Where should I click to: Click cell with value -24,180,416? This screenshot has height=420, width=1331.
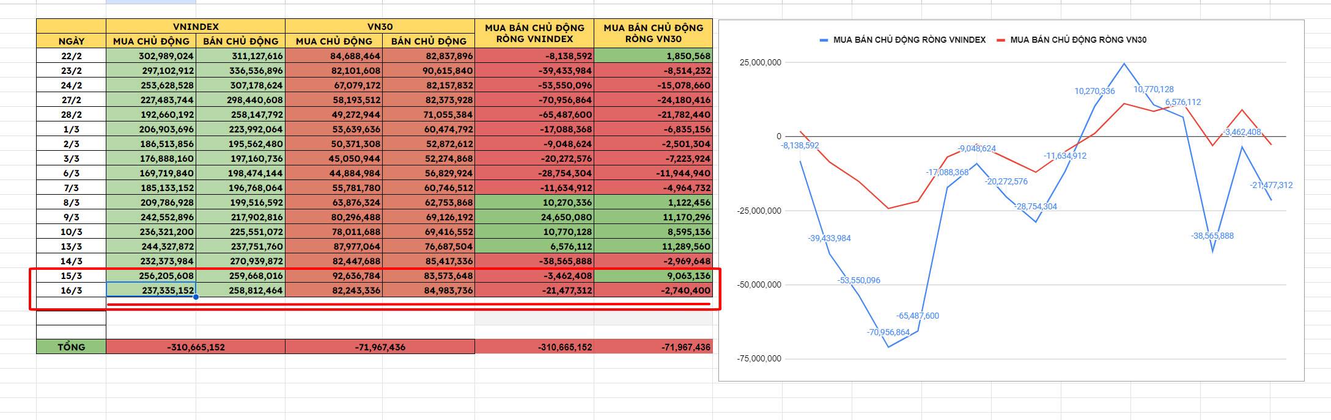tap(653, 100)
